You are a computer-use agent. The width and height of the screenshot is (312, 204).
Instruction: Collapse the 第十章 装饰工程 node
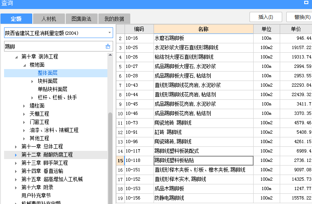pyautogui.click(x=16, y=57)
